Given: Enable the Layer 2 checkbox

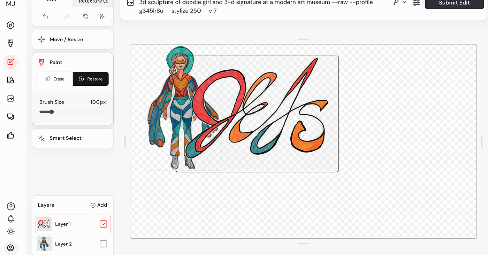Looking at the screenshot, I should (x=103, y=244).
